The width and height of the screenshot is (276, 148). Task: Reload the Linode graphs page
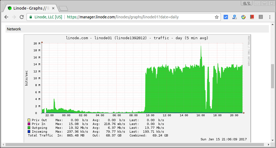(x=22, y=17)
